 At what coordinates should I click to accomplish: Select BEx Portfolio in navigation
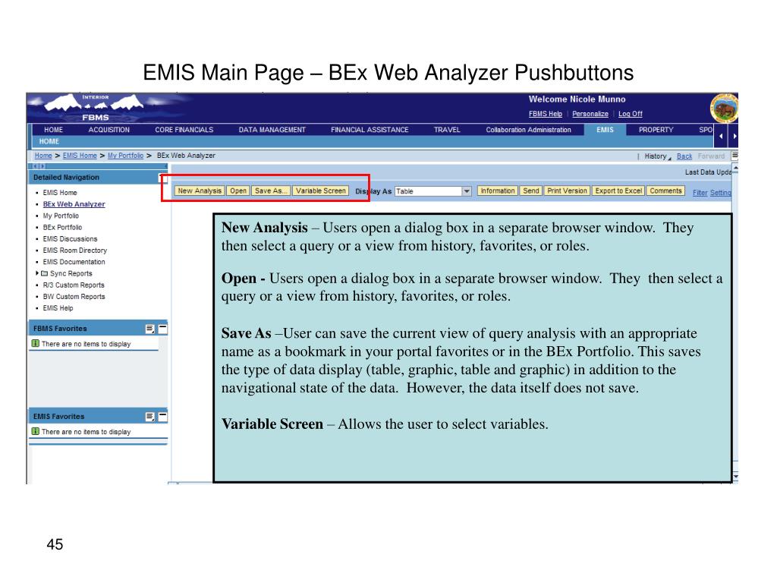pos(62,228)
